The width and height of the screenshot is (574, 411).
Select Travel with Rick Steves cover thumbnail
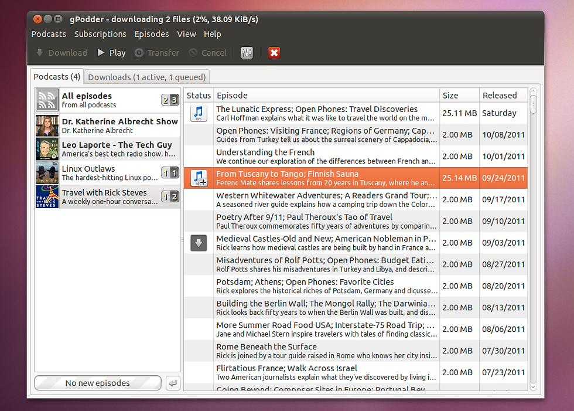click(x=47, y=197)
